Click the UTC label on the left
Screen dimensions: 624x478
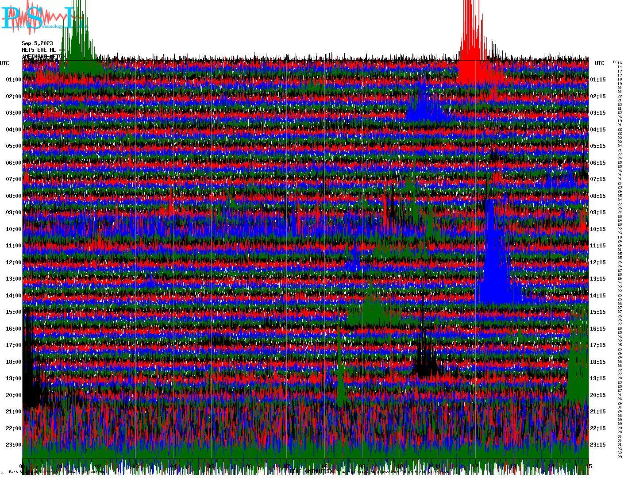point(4,63)
